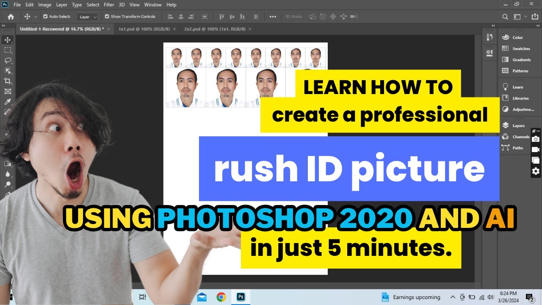Click Align horizontal centers icon

pyautogui.click(x=181, y=17)
